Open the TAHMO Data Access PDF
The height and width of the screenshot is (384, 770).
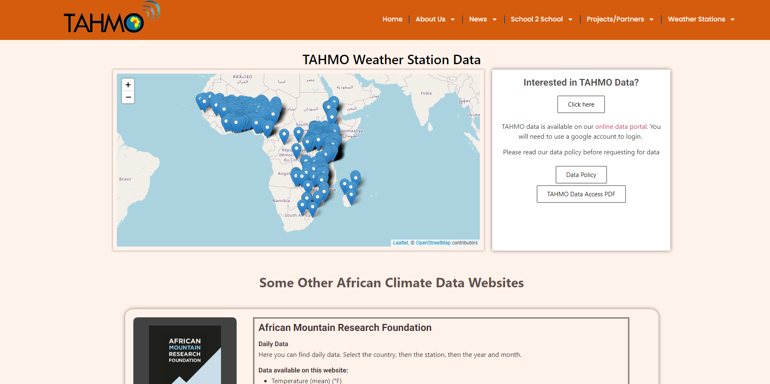coord(581,194)
